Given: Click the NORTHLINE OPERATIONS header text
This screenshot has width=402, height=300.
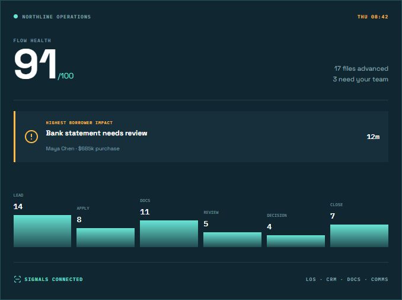Looking at the screenshot, I should 56,17.
